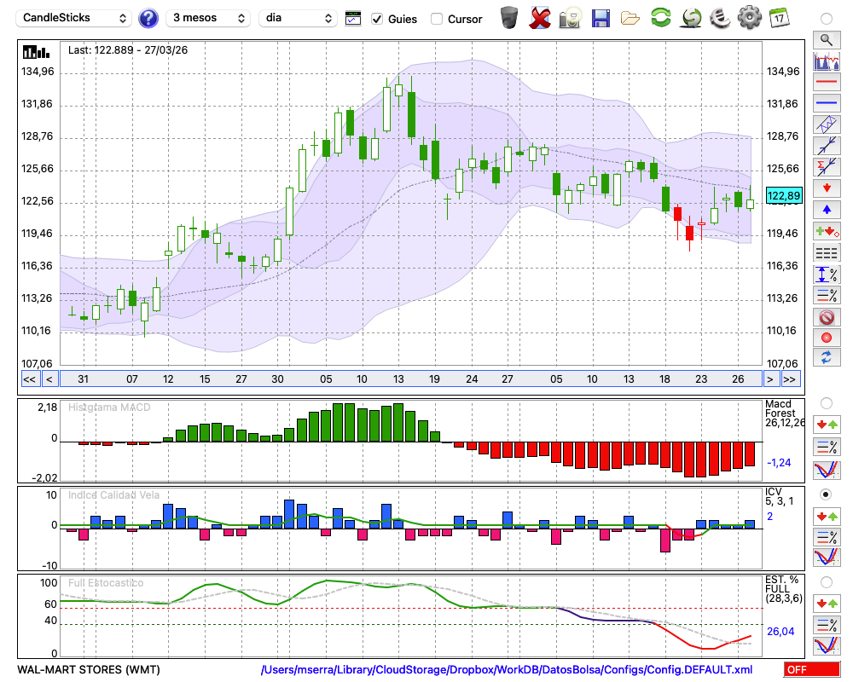853x682 pixels.
Task: Click the date timeline scrollbar
Action: (409, 379)
